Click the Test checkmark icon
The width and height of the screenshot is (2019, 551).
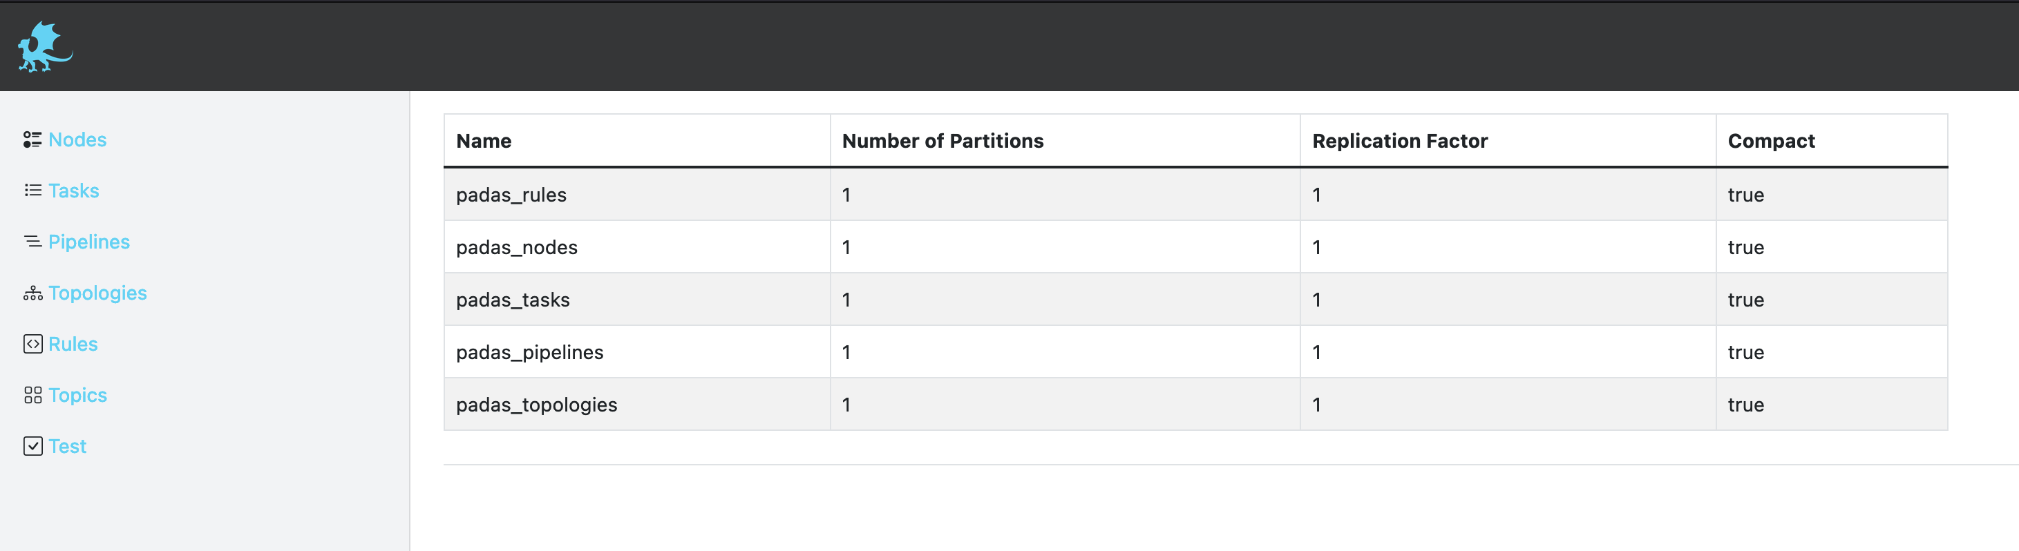coord(32,446)
